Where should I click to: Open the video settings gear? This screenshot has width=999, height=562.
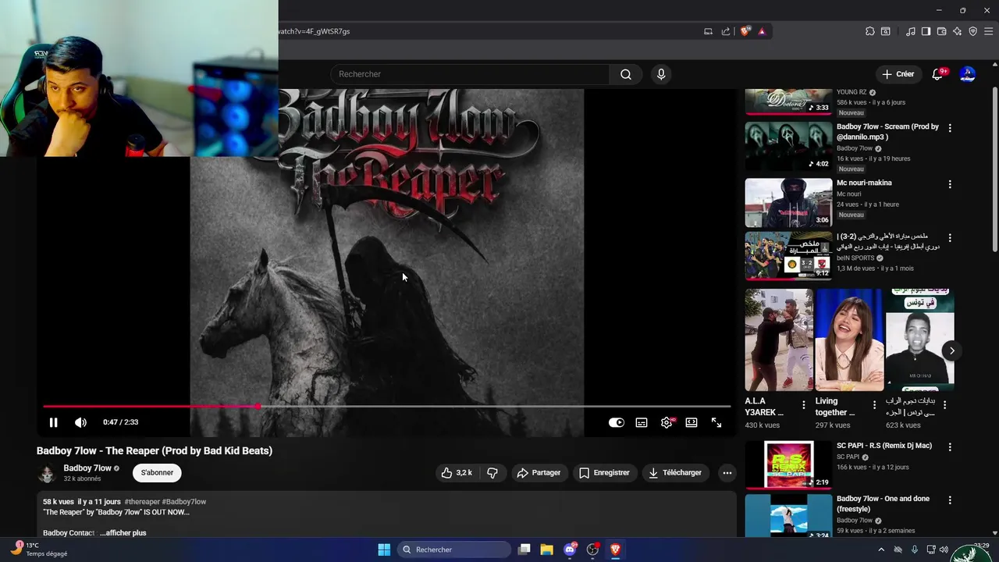pos(667,422)
